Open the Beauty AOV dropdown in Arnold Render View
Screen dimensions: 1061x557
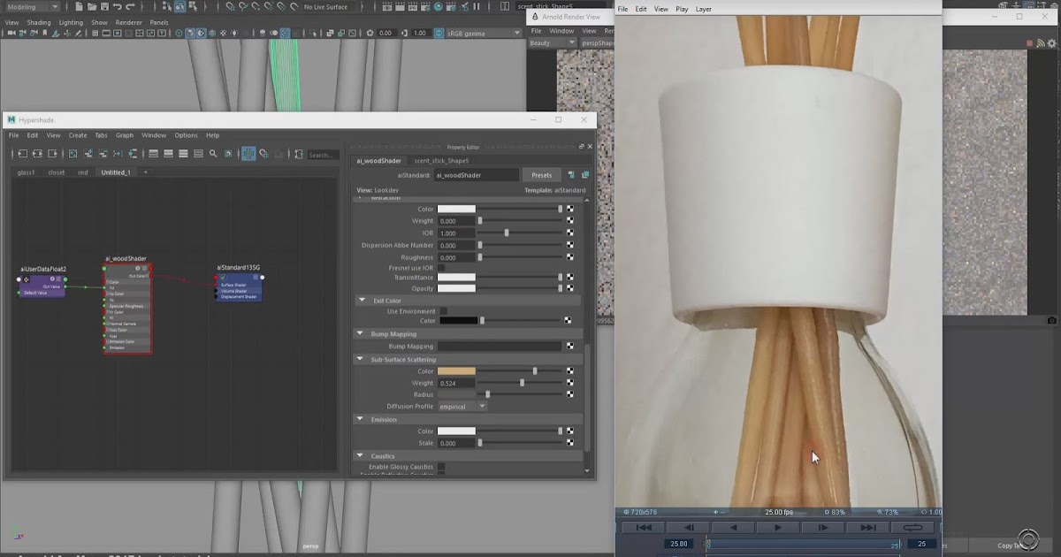(x=553, y=42)
